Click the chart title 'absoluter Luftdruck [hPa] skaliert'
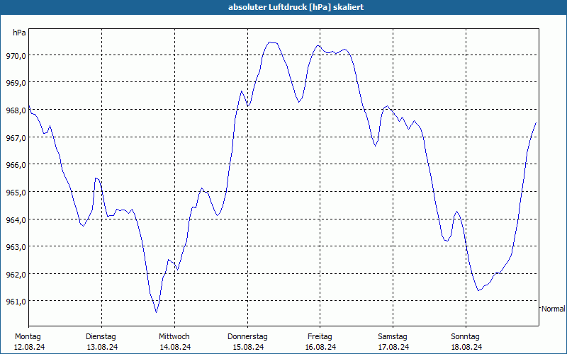Screen dimensions: 567x354 click(296, 7)
